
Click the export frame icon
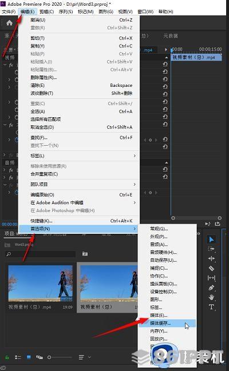click(x=218, y=224)
